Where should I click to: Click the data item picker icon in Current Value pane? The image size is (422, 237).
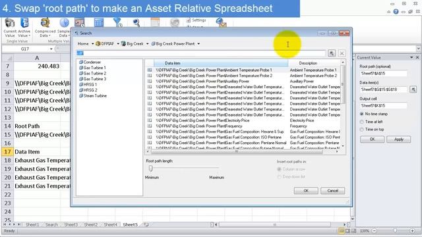coord(413,90)
